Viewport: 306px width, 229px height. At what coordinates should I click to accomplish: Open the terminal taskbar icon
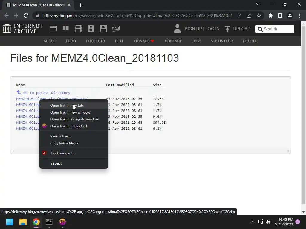(49, 222)
